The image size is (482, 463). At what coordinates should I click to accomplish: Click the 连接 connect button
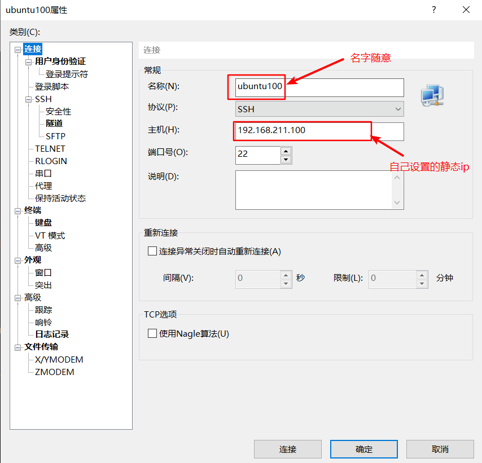288,449
